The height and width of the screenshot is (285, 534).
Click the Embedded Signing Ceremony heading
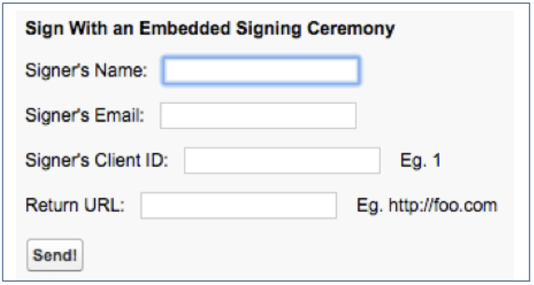(210, 28)
